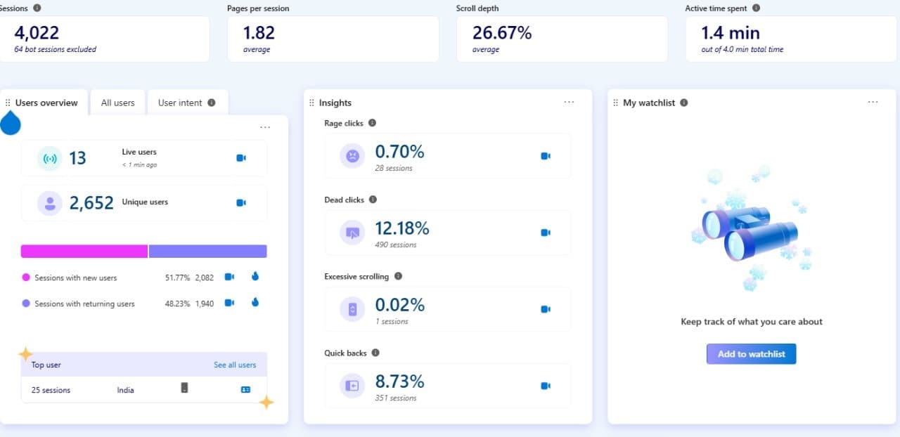Open quick backs recordings camera icon
This screenshot has height=437, width=900.
coord(546,385)
